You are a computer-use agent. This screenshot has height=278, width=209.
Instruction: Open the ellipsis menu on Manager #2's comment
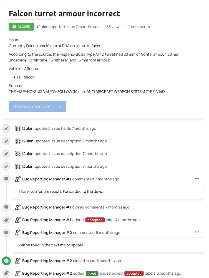tap(197, 232)
